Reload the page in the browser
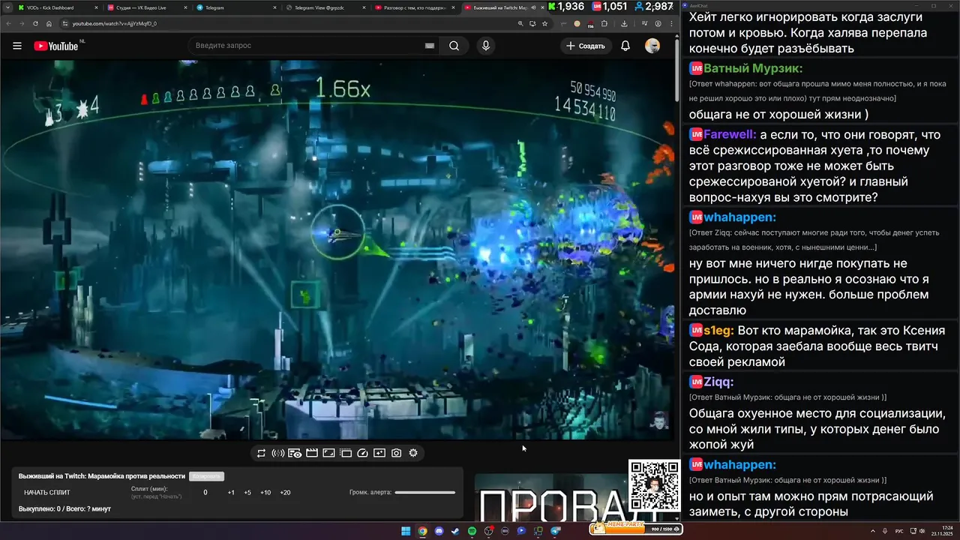Image resolution: width=960 pixels, height=540 pixels. tap(37, 23)
